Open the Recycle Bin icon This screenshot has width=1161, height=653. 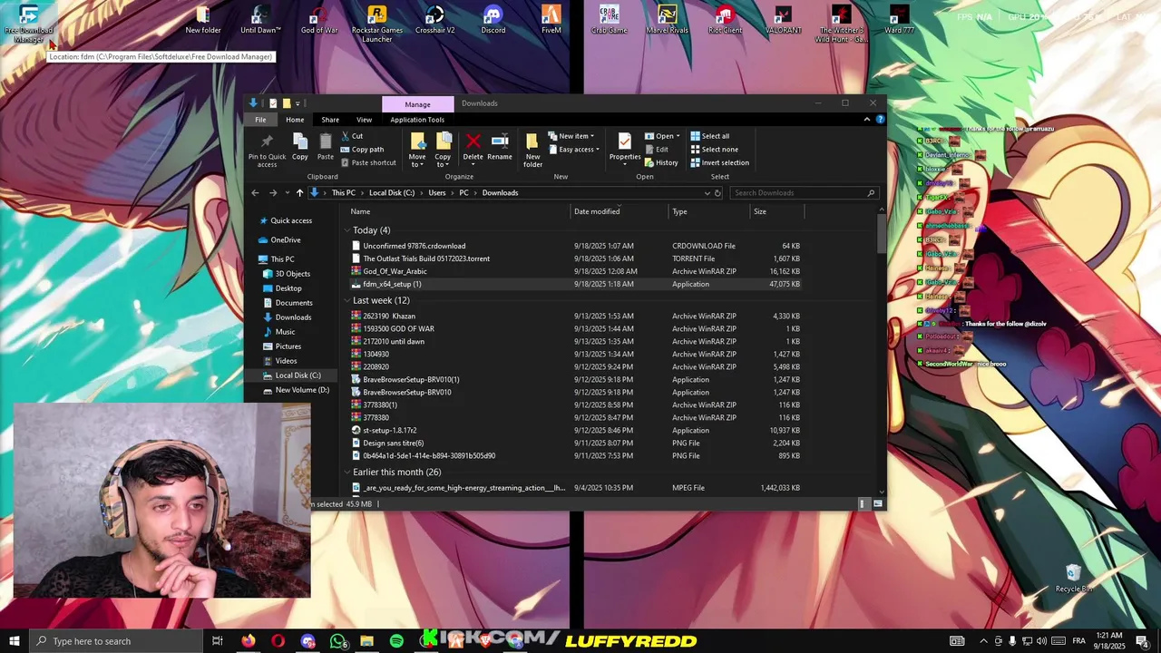(1074, 579)
